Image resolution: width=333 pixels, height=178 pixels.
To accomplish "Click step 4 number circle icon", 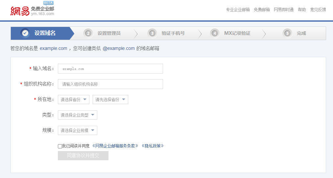I will pyautogui.click(x=215, y=33).
